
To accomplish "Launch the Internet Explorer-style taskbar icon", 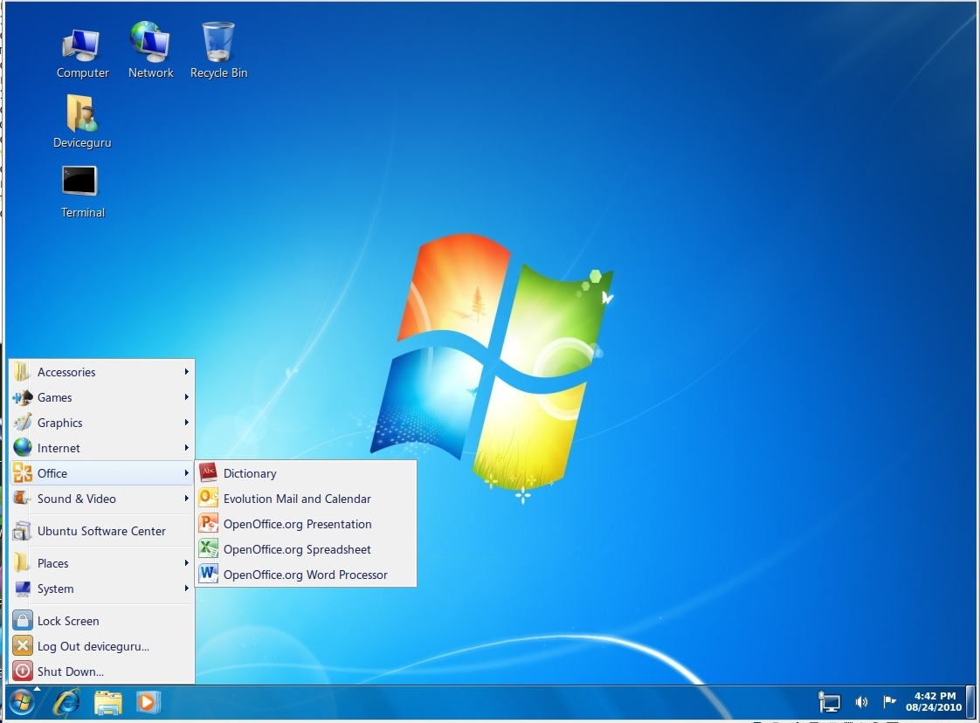I will pos(66,702).
